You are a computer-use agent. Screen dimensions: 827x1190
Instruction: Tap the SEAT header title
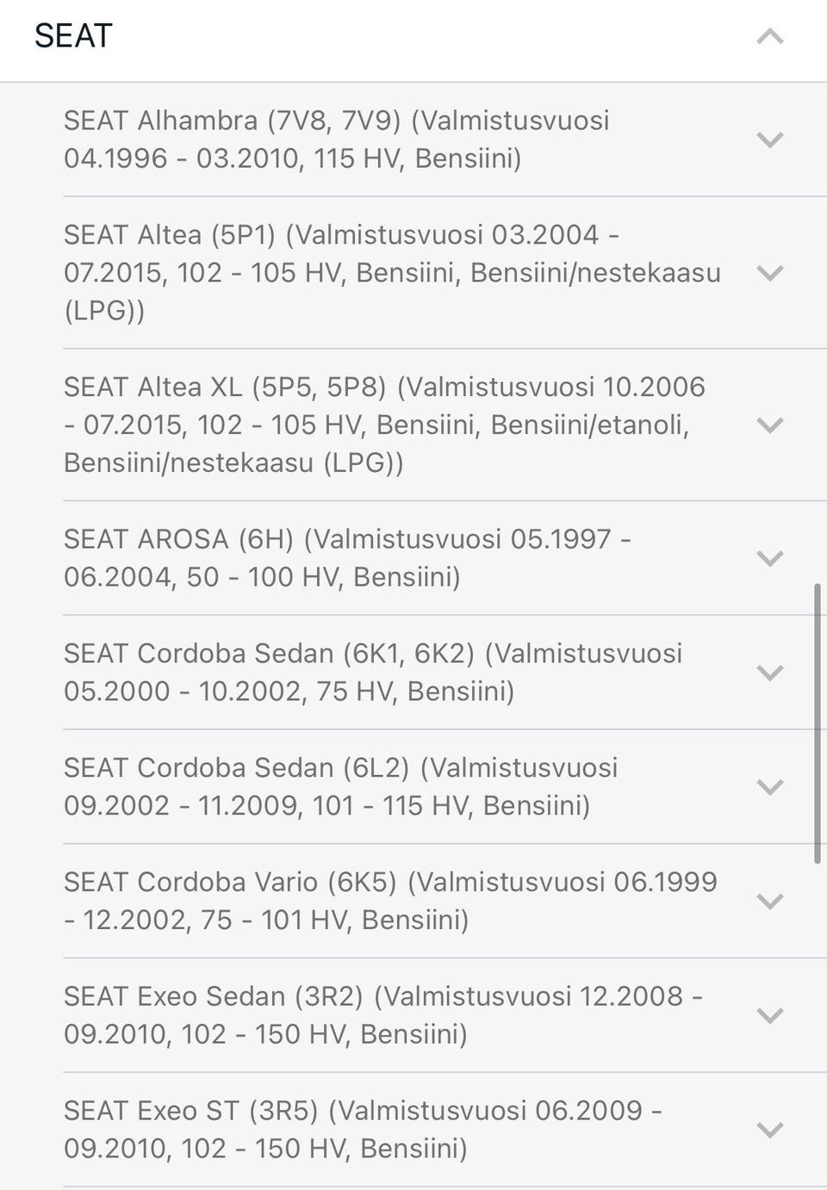tap(74, 36)
